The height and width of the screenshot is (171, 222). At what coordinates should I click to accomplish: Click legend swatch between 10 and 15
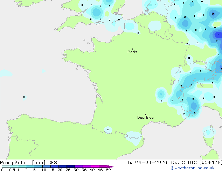click(47, 166)
